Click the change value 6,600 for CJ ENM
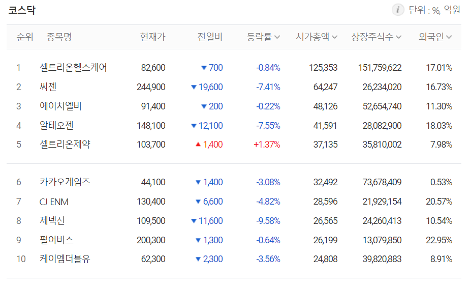The image size is (471, 285). click(213, 202)
